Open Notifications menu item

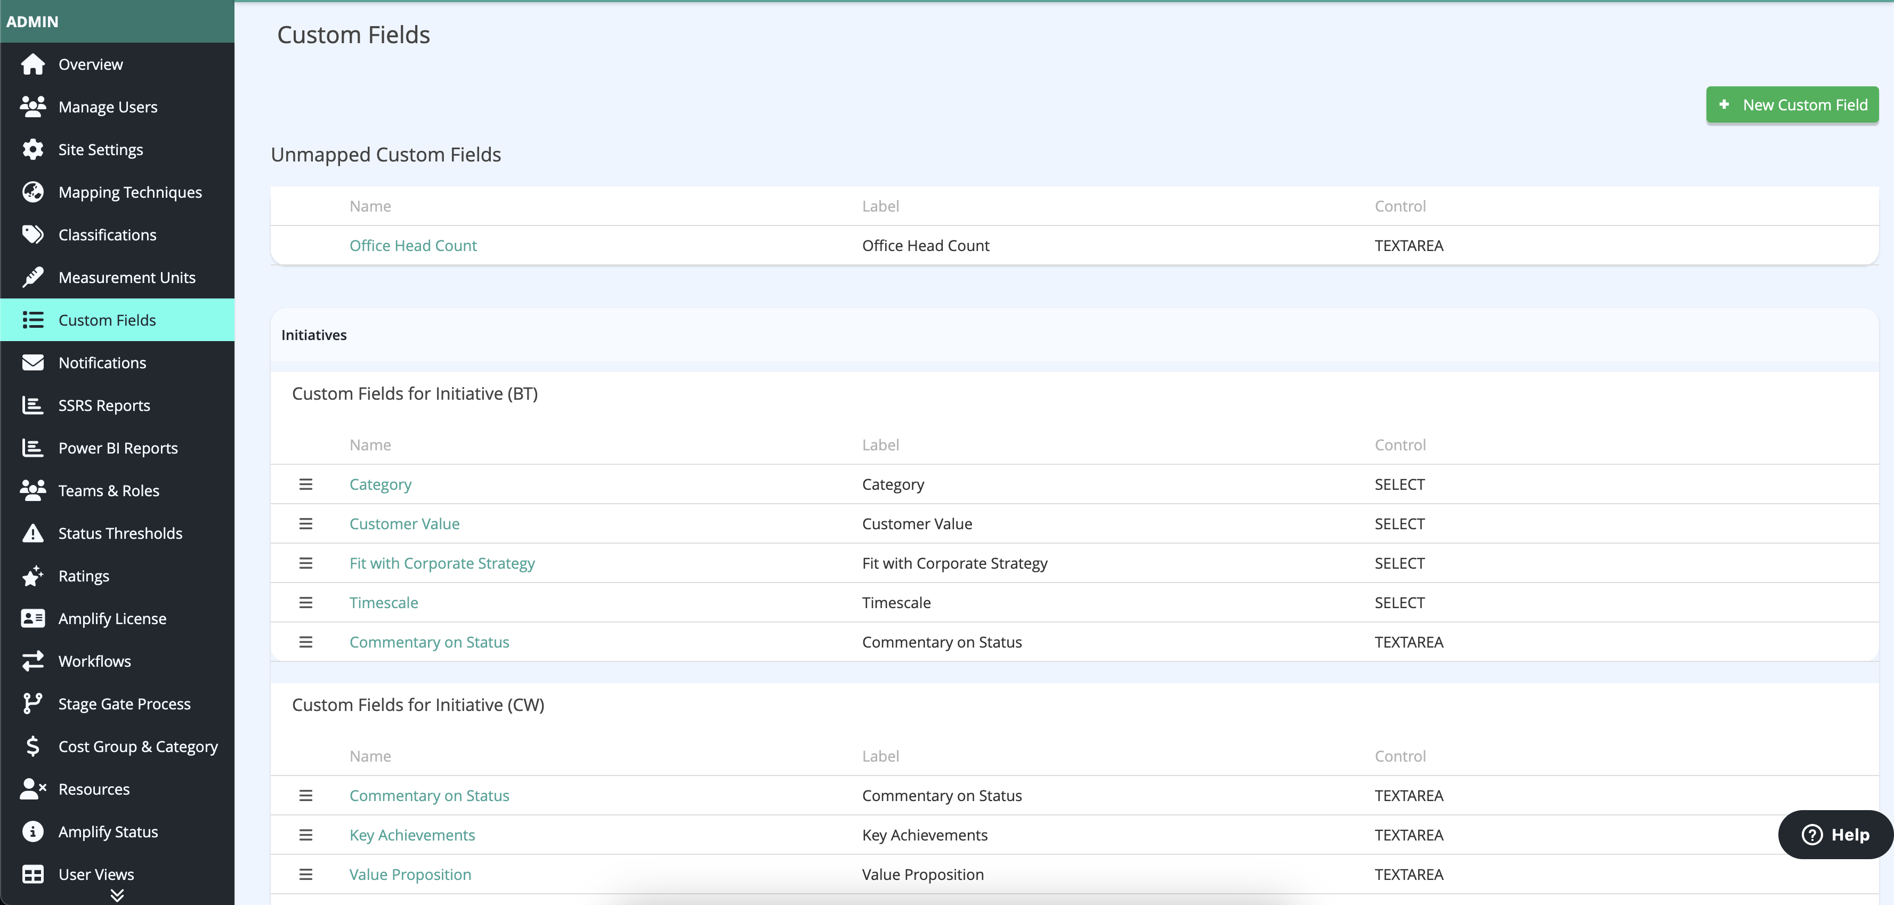coord(117,362)
